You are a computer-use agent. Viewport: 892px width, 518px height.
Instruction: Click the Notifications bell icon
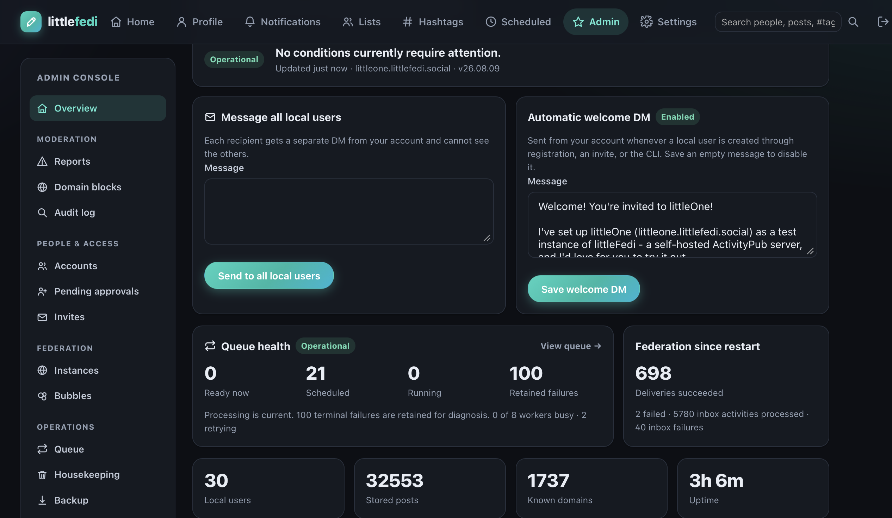250,22
